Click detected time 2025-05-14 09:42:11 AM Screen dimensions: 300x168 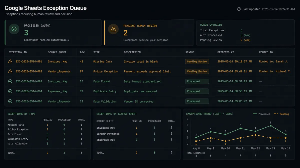(234, 71)
